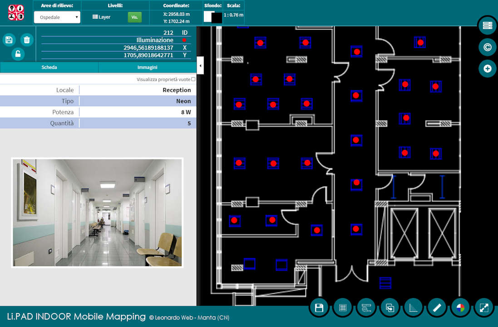Enable Visualizza proprietà vuote checkbox

click(x=193, y=79)
